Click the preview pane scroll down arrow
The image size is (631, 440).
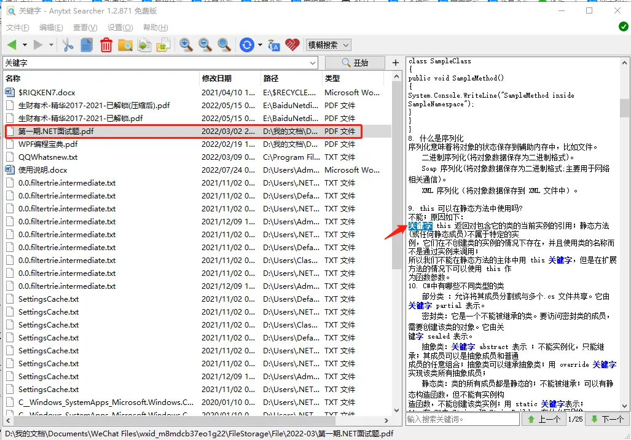(x=624, y=406)
